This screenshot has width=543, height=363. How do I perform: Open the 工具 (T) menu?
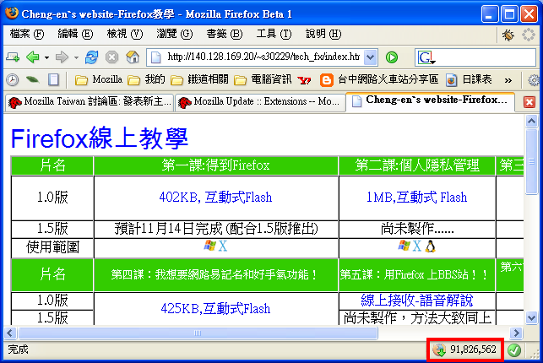click(274, 34)
